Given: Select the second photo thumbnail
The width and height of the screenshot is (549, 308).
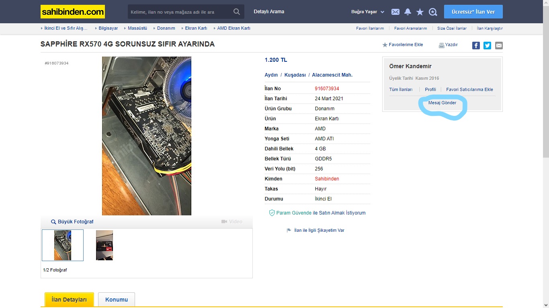Looking at the screenshot, I should pyautogui.click(x=104, y=245).
